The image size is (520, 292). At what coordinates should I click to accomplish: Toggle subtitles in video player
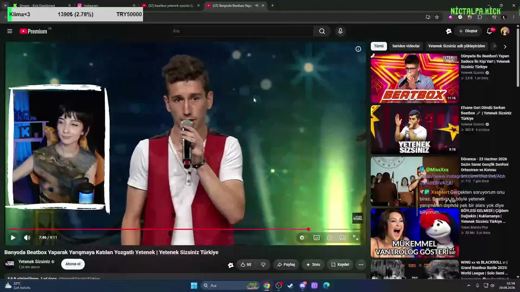click(316, 238)
